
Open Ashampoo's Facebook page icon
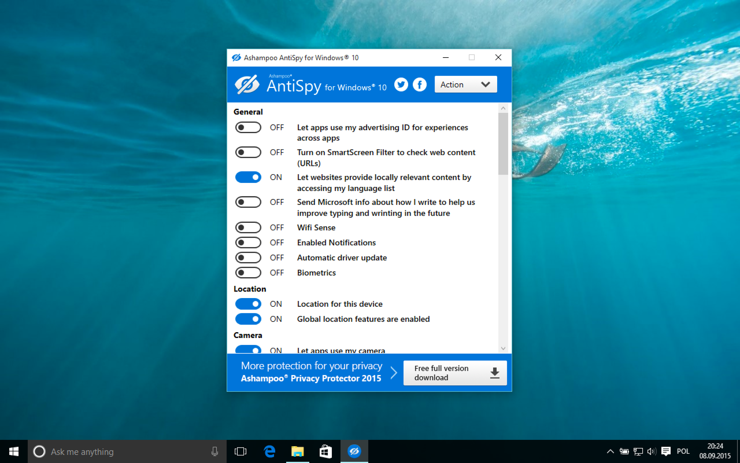[419, 85]
